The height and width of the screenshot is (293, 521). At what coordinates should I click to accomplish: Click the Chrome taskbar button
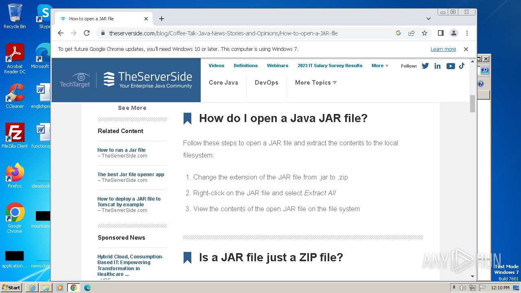point(74,288)
